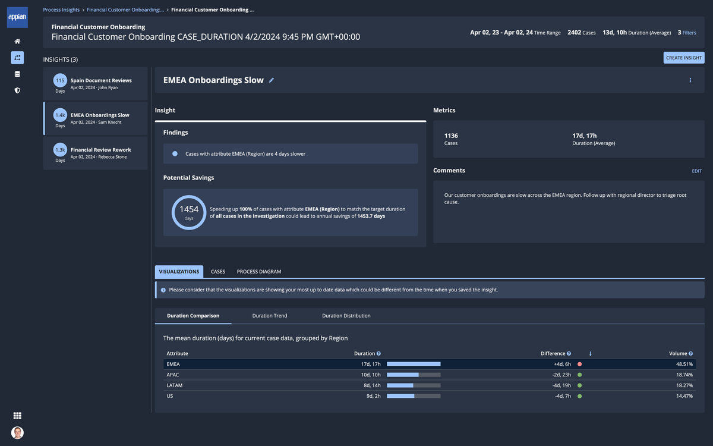
Task: Click Edit next to Comments
Action: [696, 171]
